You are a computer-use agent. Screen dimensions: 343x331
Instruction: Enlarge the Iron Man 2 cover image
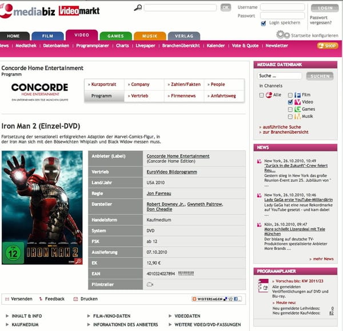42,208
